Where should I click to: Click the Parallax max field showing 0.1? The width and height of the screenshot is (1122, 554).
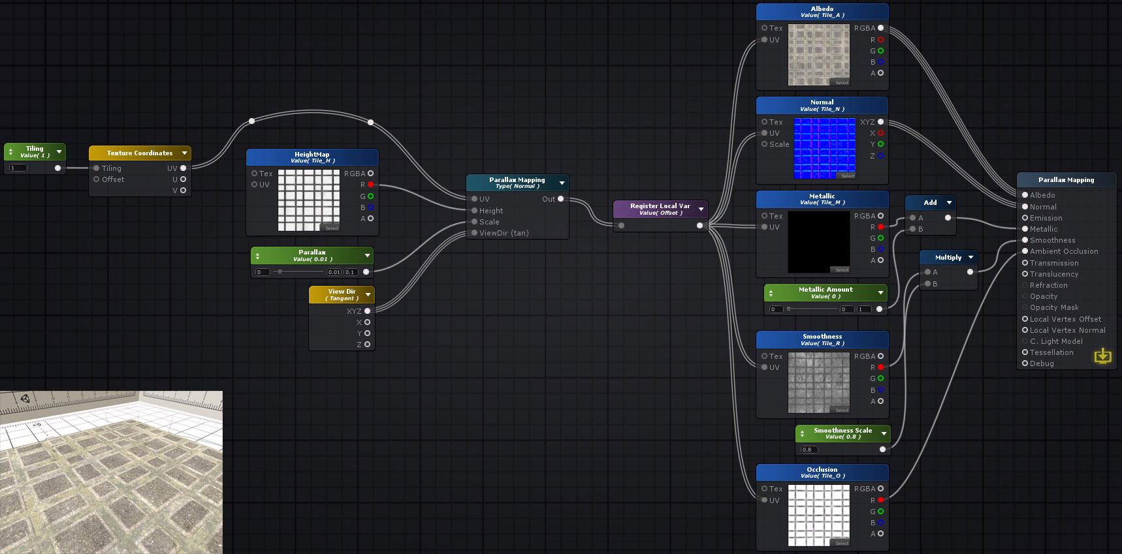coord(351,272)
